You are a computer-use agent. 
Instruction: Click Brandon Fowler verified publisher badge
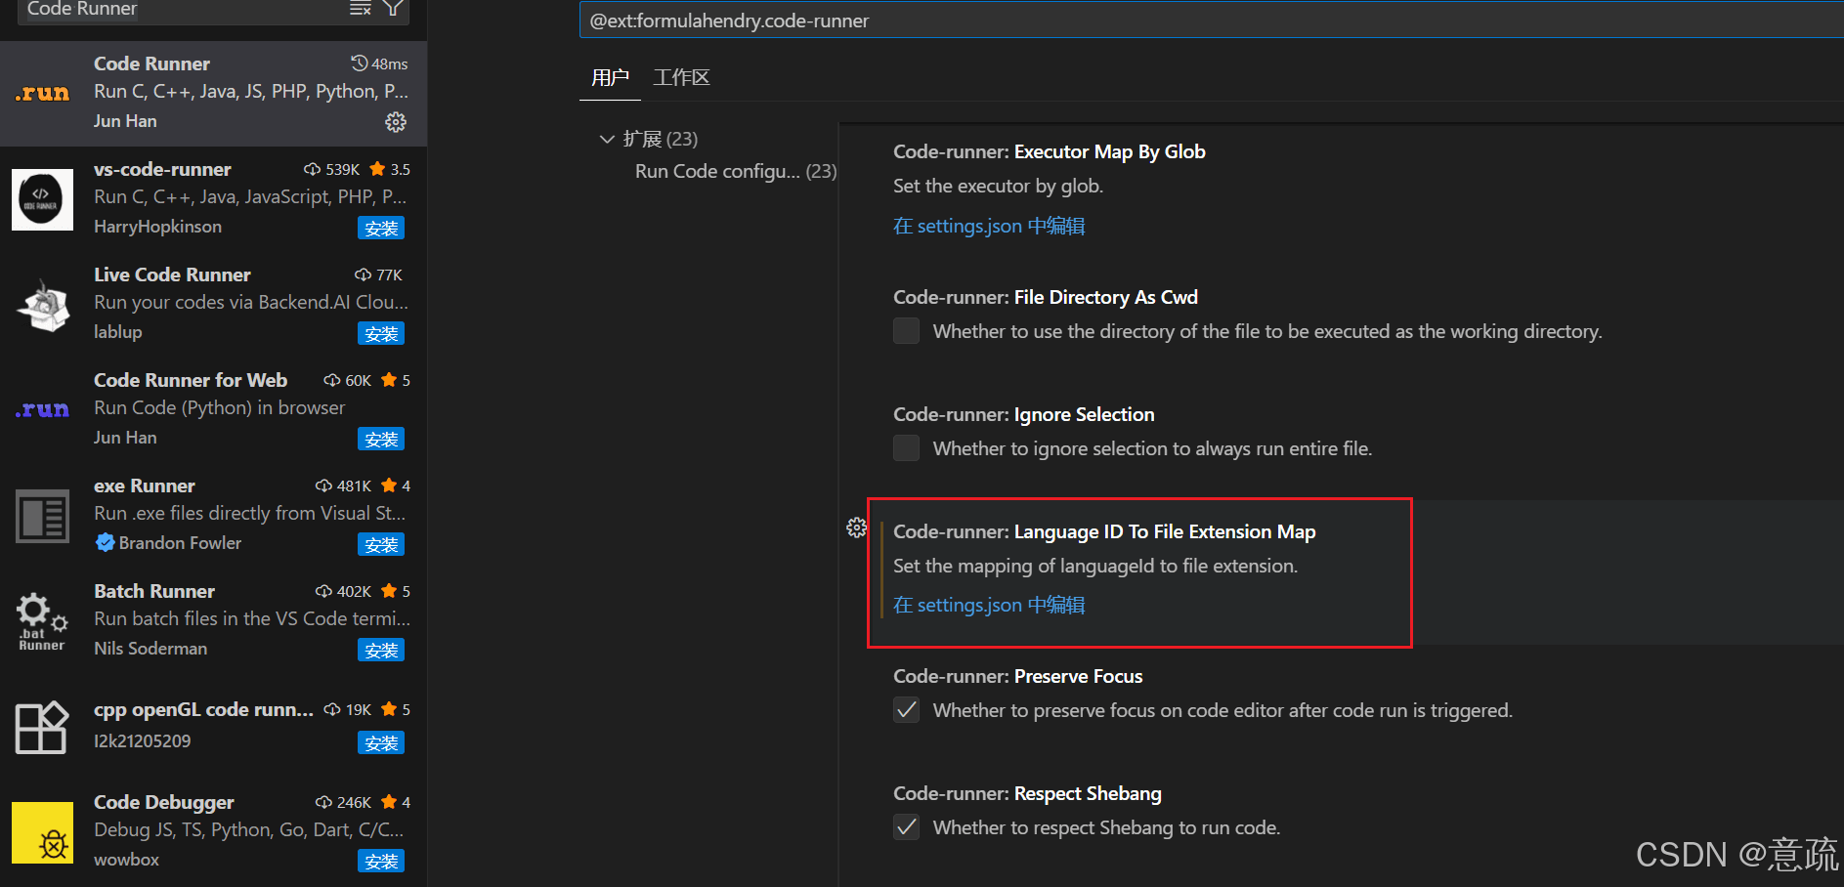[x=105, y=542]
